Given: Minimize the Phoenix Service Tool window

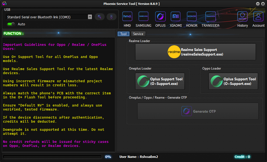Looking at the screenshot, I should pyautogui.click(x=258, y=4).
